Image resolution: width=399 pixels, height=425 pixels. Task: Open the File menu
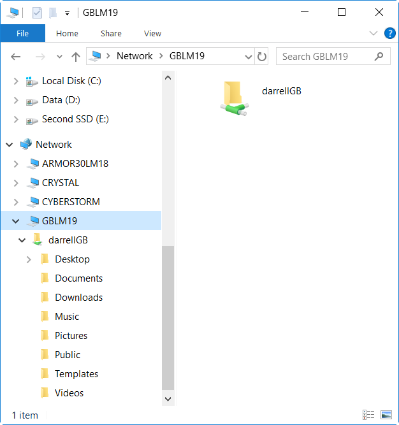[22, 33]
